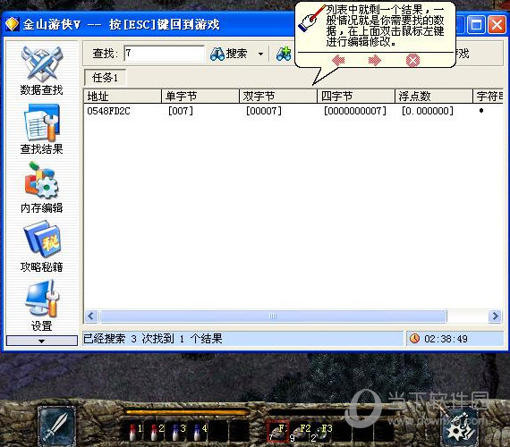Click the green plus binoculars icon

click(x=284, y=54)
